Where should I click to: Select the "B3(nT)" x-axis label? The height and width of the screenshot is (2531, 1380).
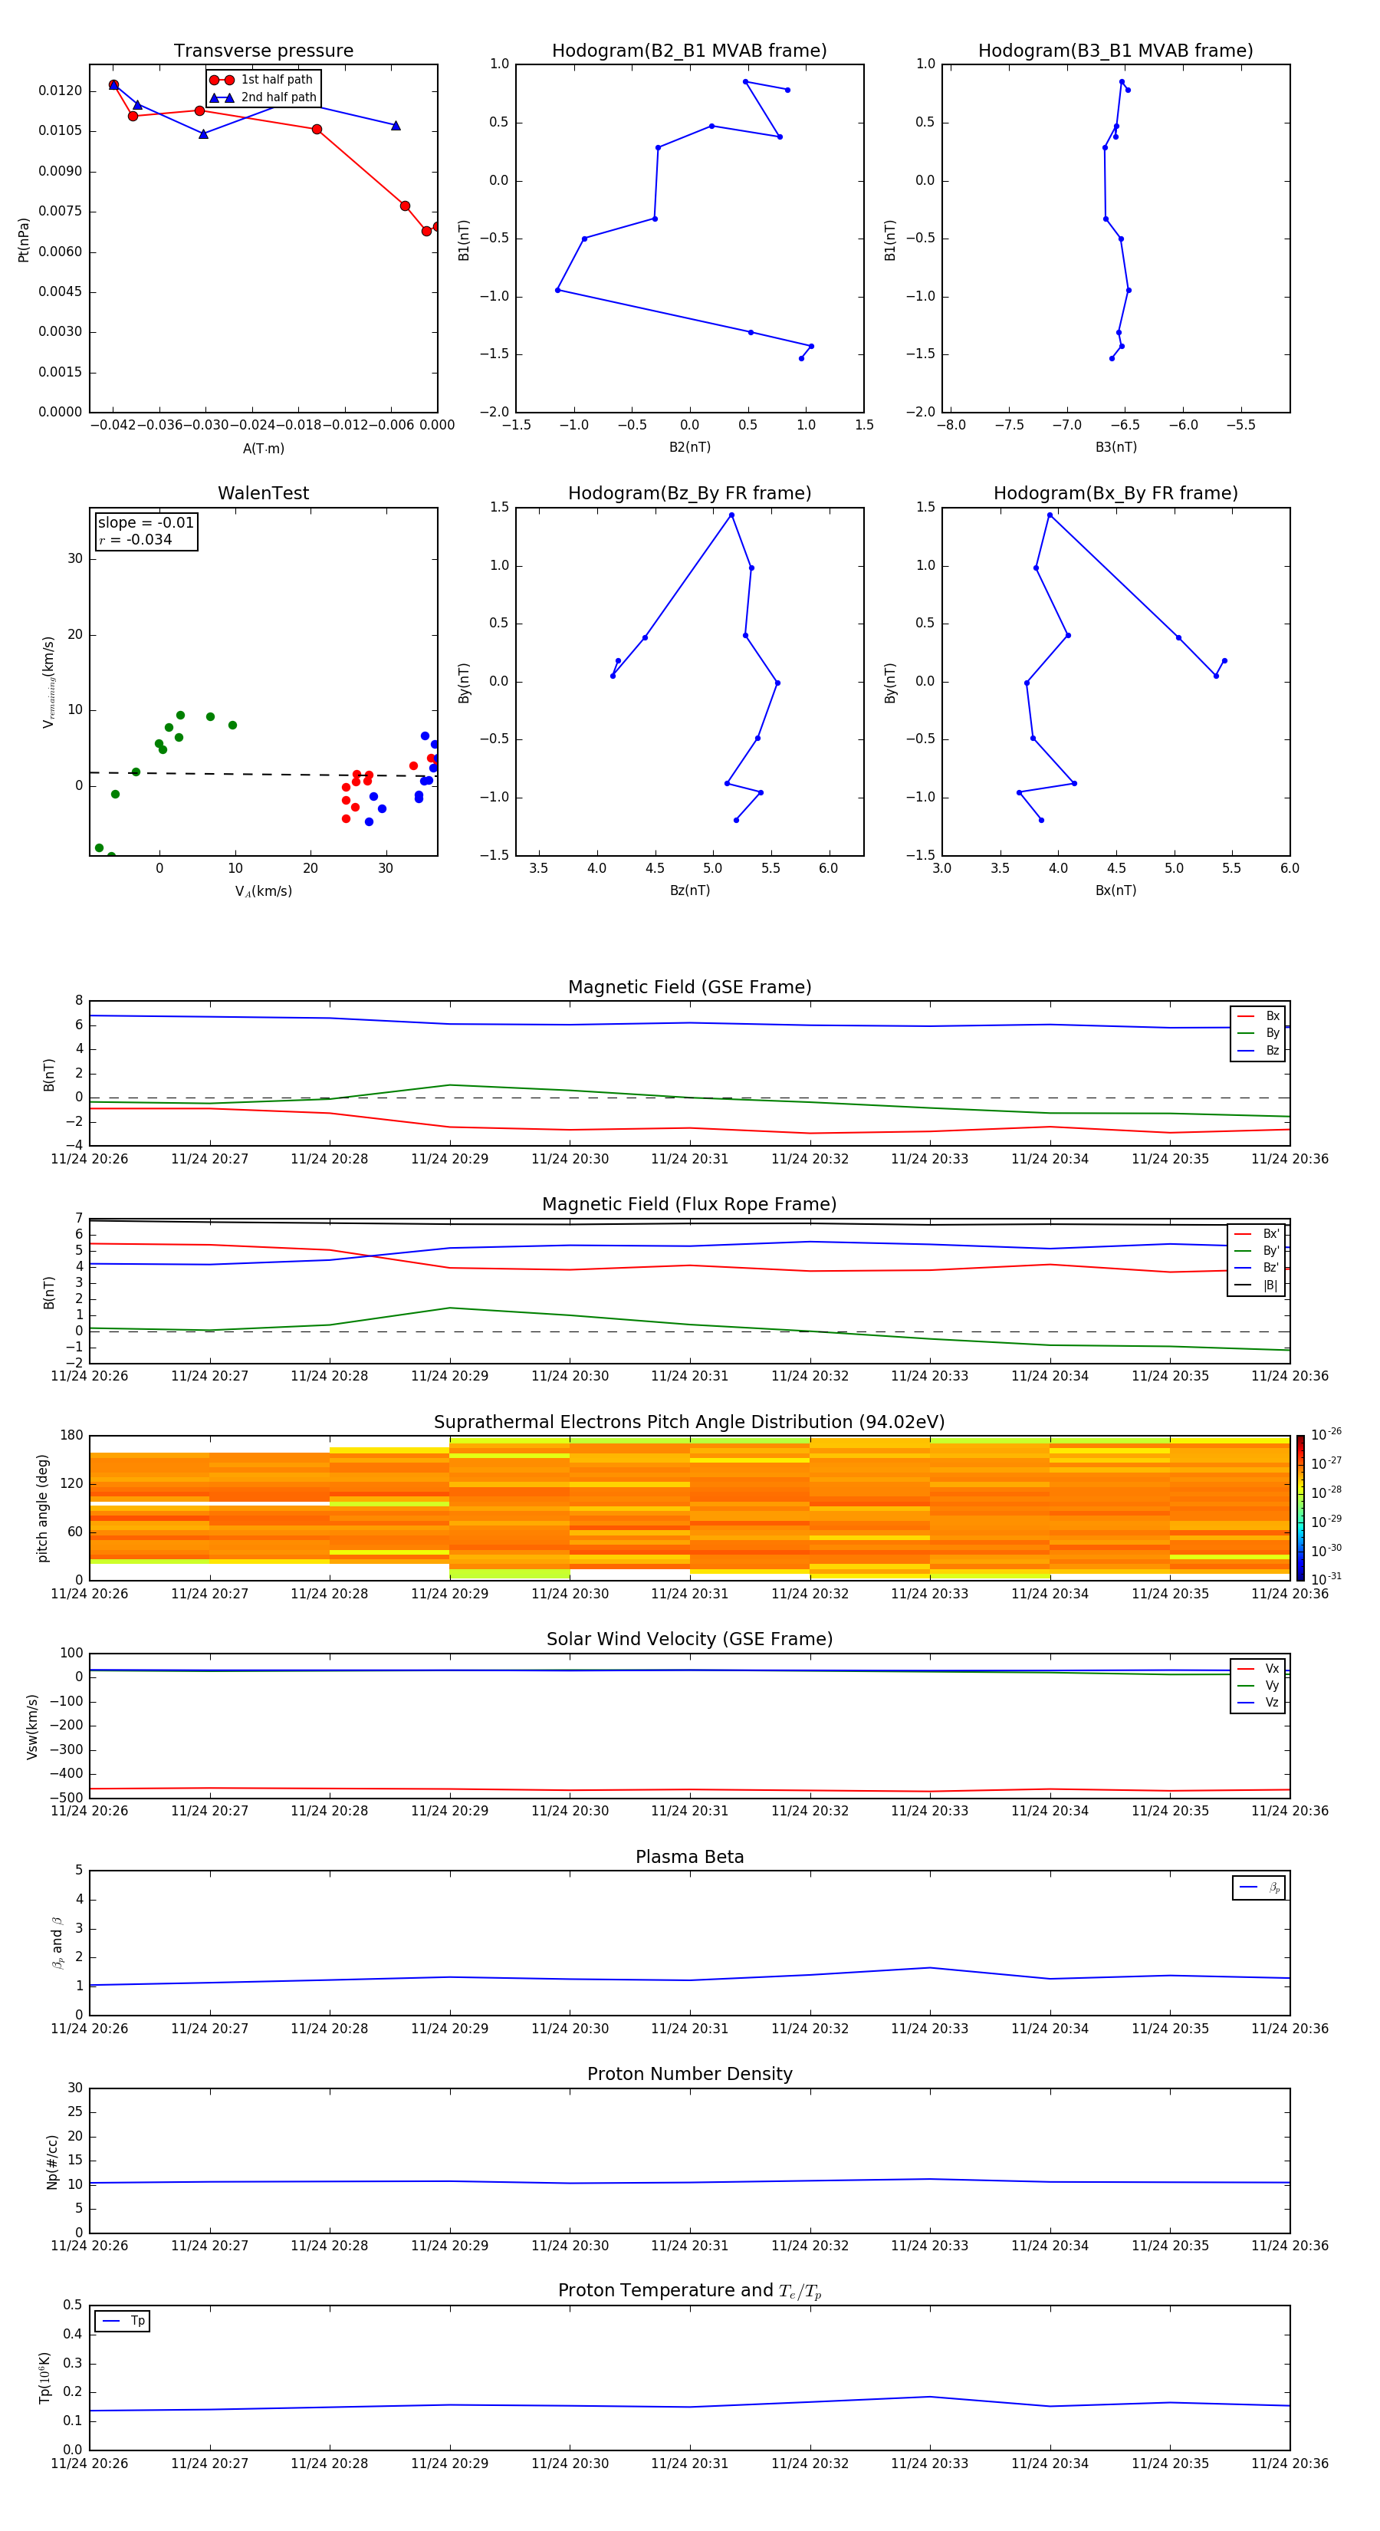[1115, 447]
